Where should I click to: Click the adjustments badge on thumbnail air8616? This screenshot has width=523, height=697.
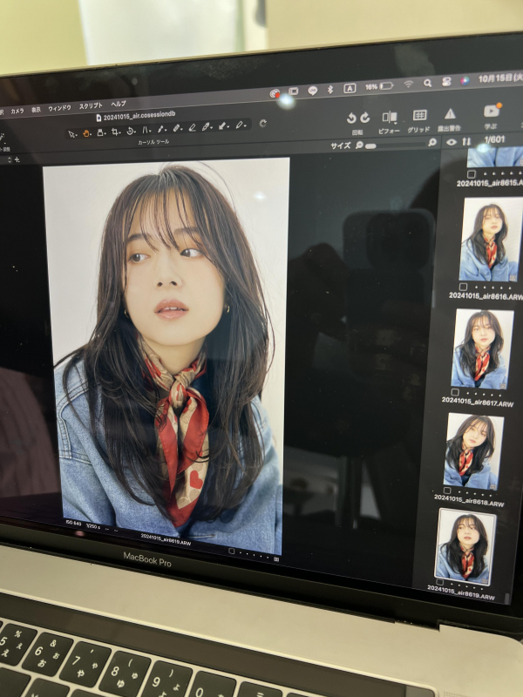tap(513, 278)
